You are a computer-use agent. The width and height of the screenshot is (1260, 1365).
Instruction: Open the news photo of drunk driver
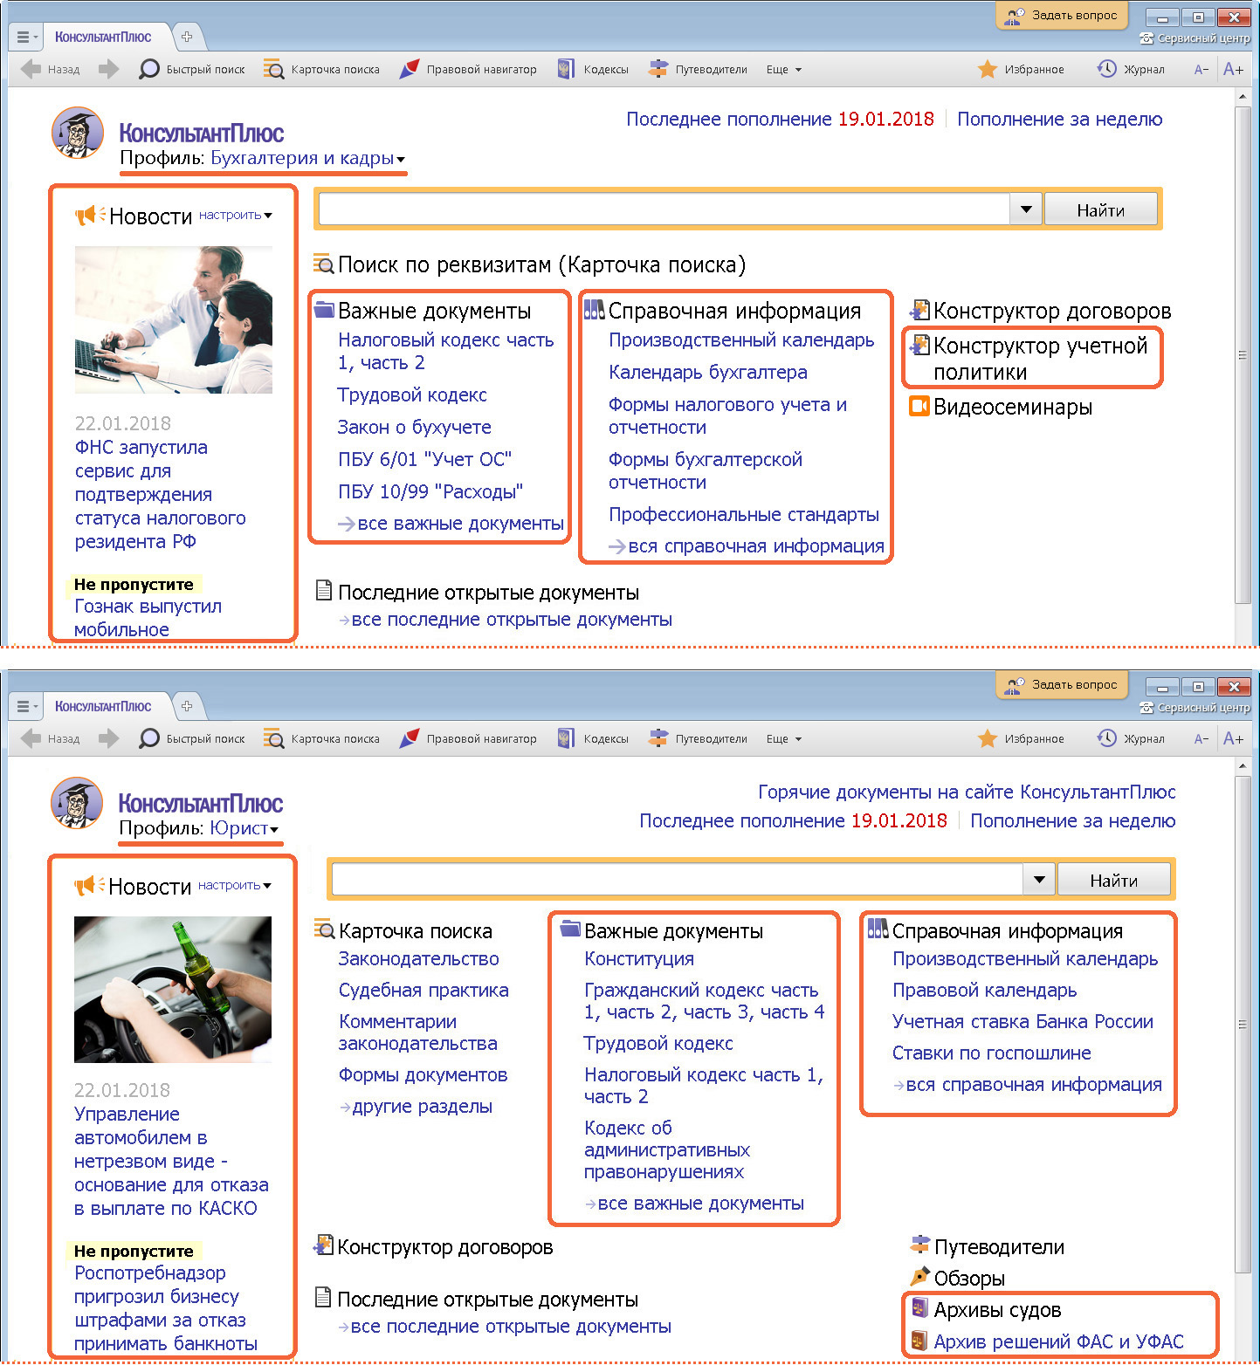pos(173,990)
